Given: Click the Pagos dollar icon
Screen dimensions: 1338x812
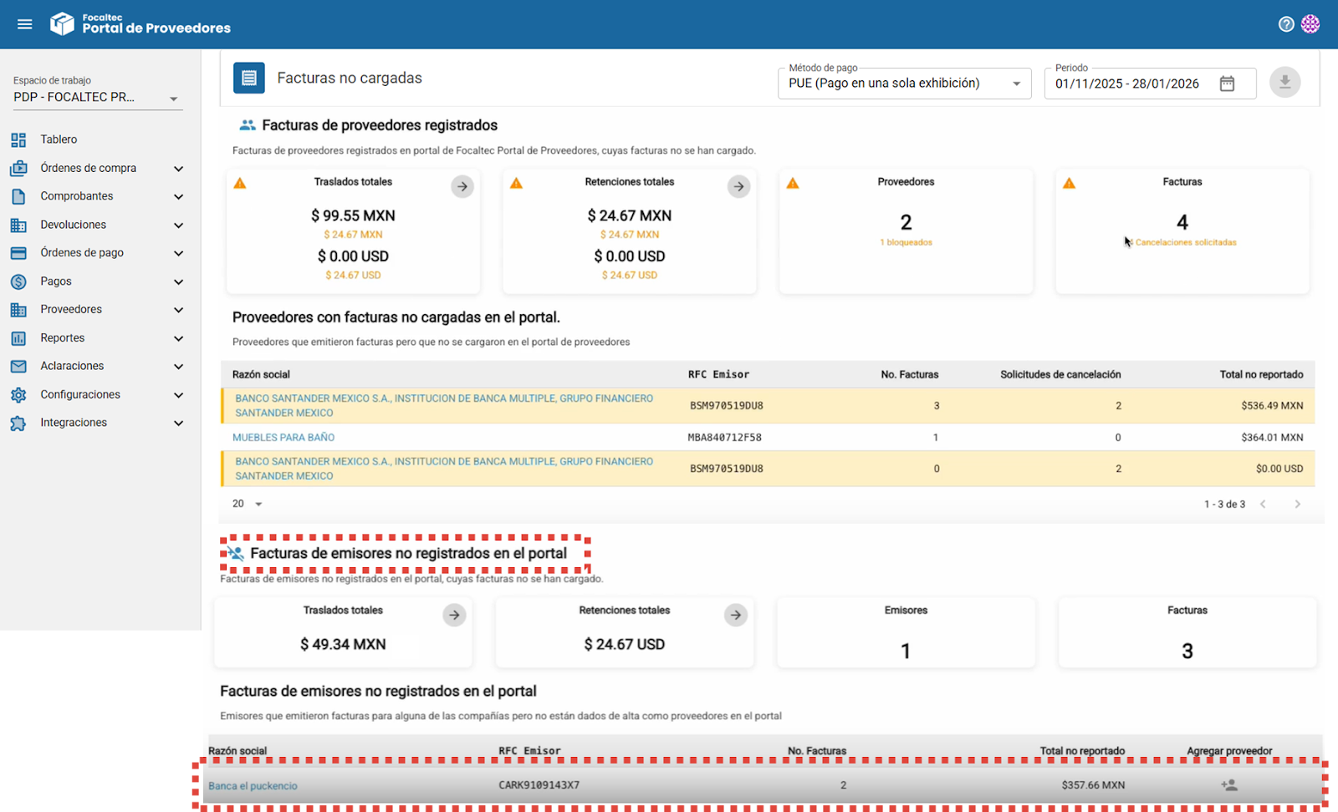Looking at the screenshot, I should click(18, 282).
